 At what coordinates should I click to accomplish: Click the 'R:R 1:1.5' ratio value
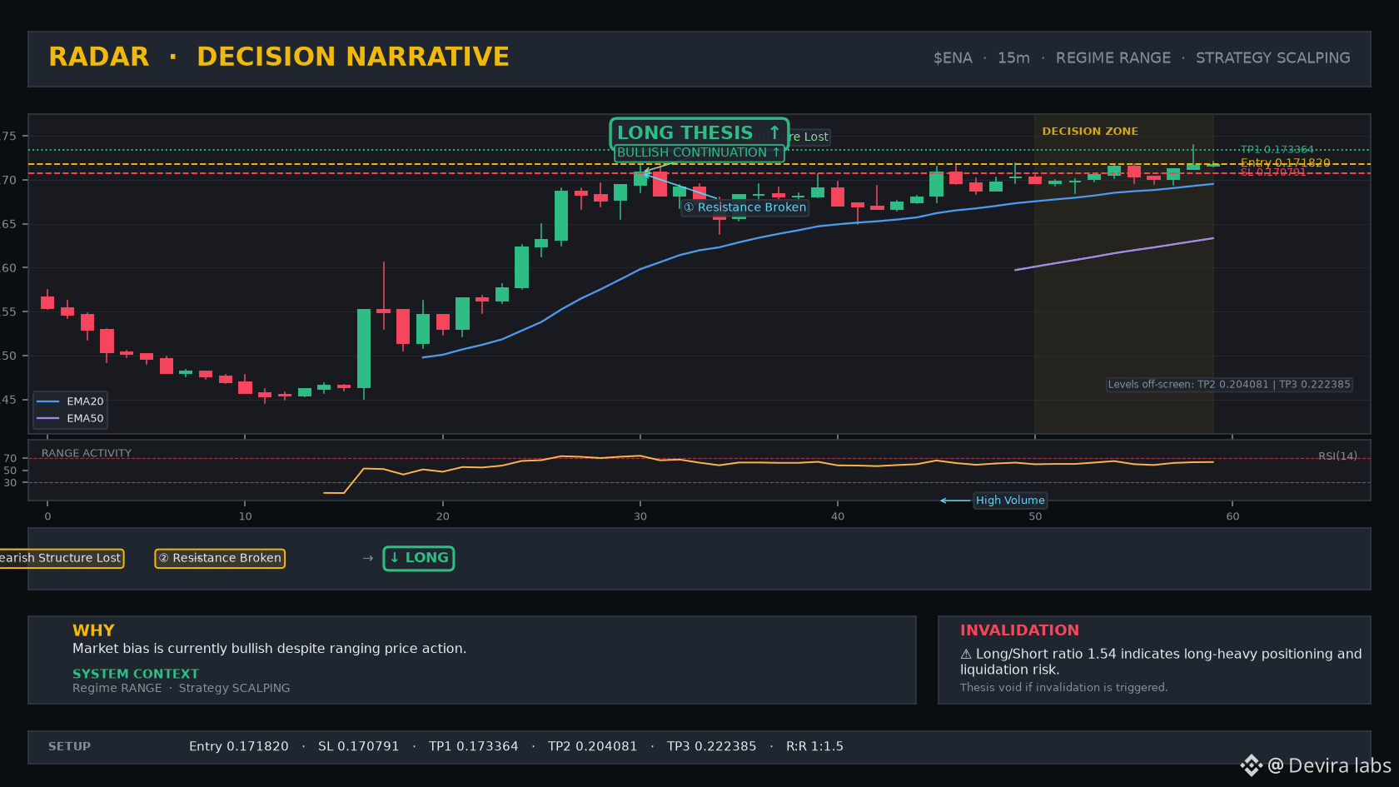[815, 747]
